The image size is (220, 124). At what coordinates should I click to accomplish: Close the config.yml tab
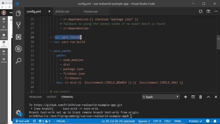point(49,11)
